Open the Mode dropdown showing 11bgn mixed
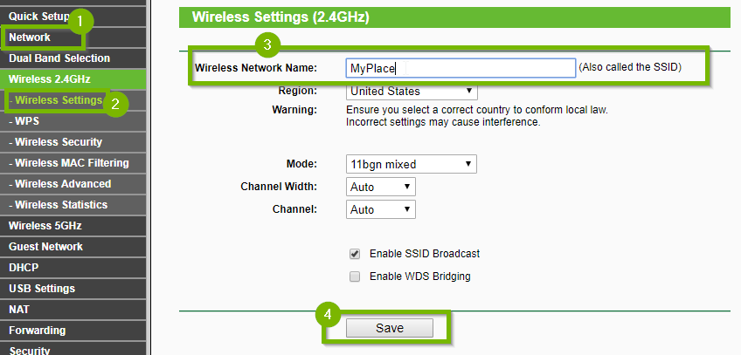This screenshot has width=741, height=355. pyautogui.click(x=412, y=164)
